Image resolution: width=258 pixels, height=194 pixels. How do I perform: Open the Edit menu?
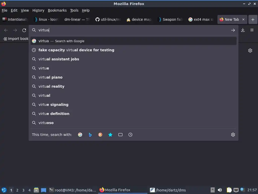click(14, 10)
